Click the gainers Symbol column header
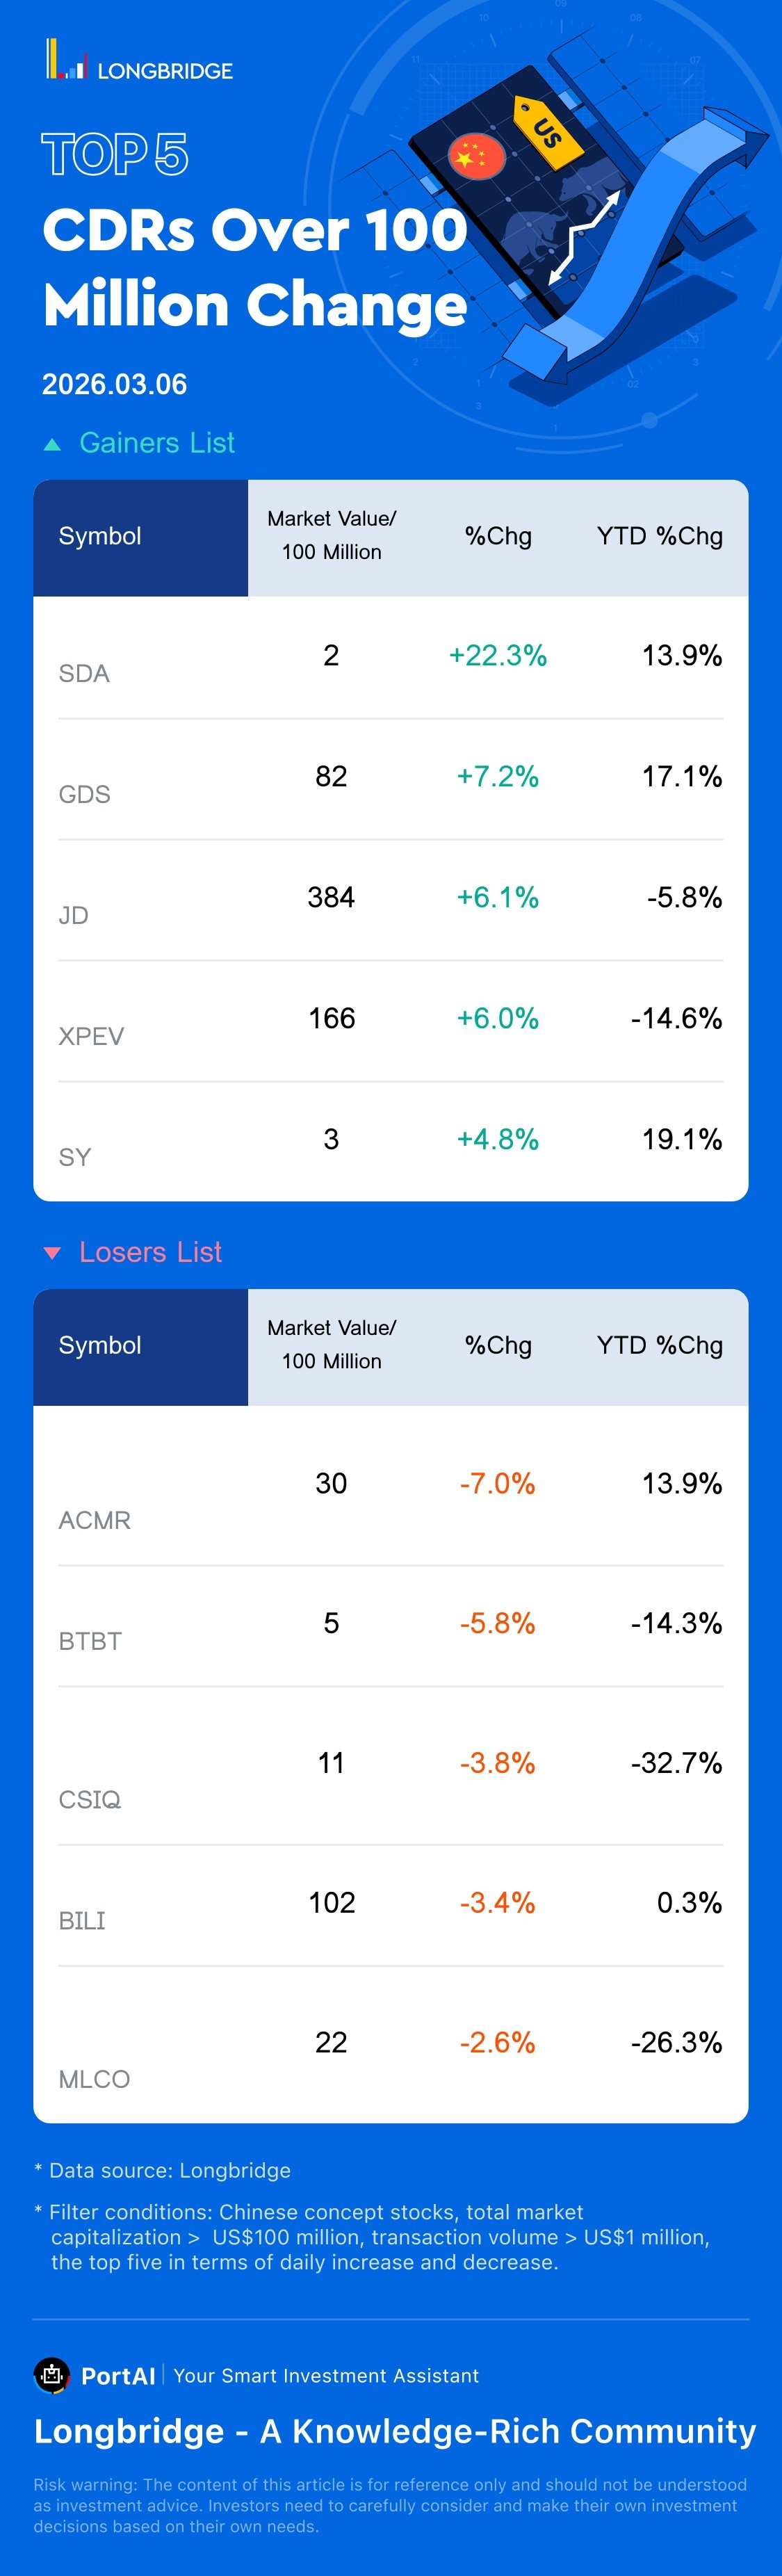 coord(100,536)
